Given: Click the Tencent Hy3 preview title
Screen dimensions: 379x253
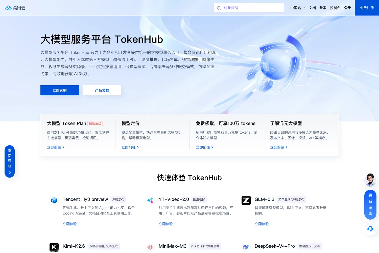Looking at the screenshot, I should [85, 199].
